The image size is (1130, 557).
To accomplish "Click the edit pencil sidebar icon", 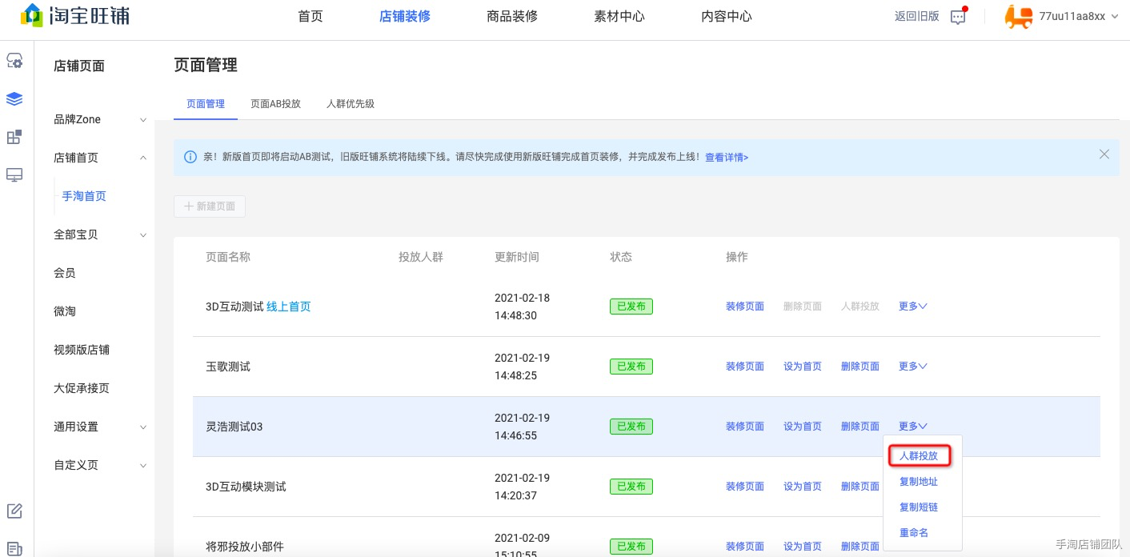I will (14, 511).
